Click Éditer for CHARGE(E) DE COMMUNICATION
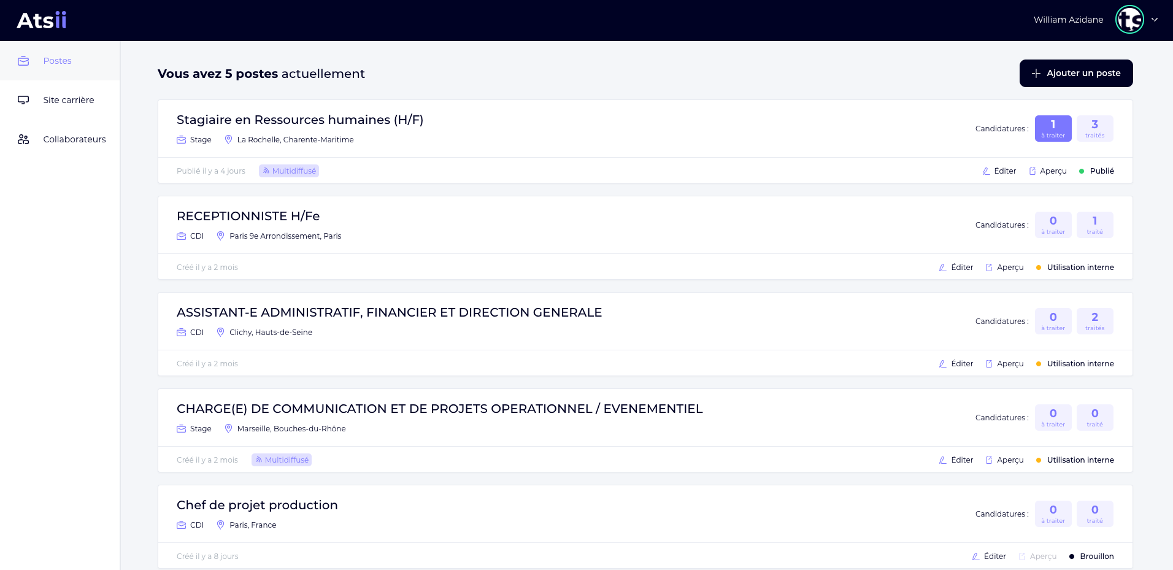 956,460
